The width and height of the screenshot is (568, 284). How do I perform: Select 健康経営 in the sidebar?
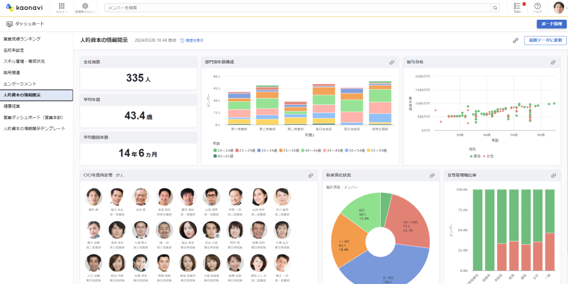(12, 106)
